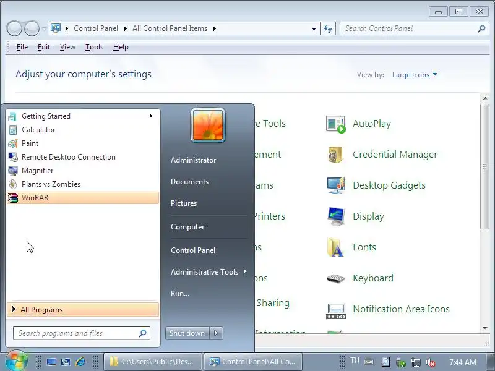This screenshot has width=495, height=371.
Task: Click the scrollbar up arrow
Action: point(485,98)
